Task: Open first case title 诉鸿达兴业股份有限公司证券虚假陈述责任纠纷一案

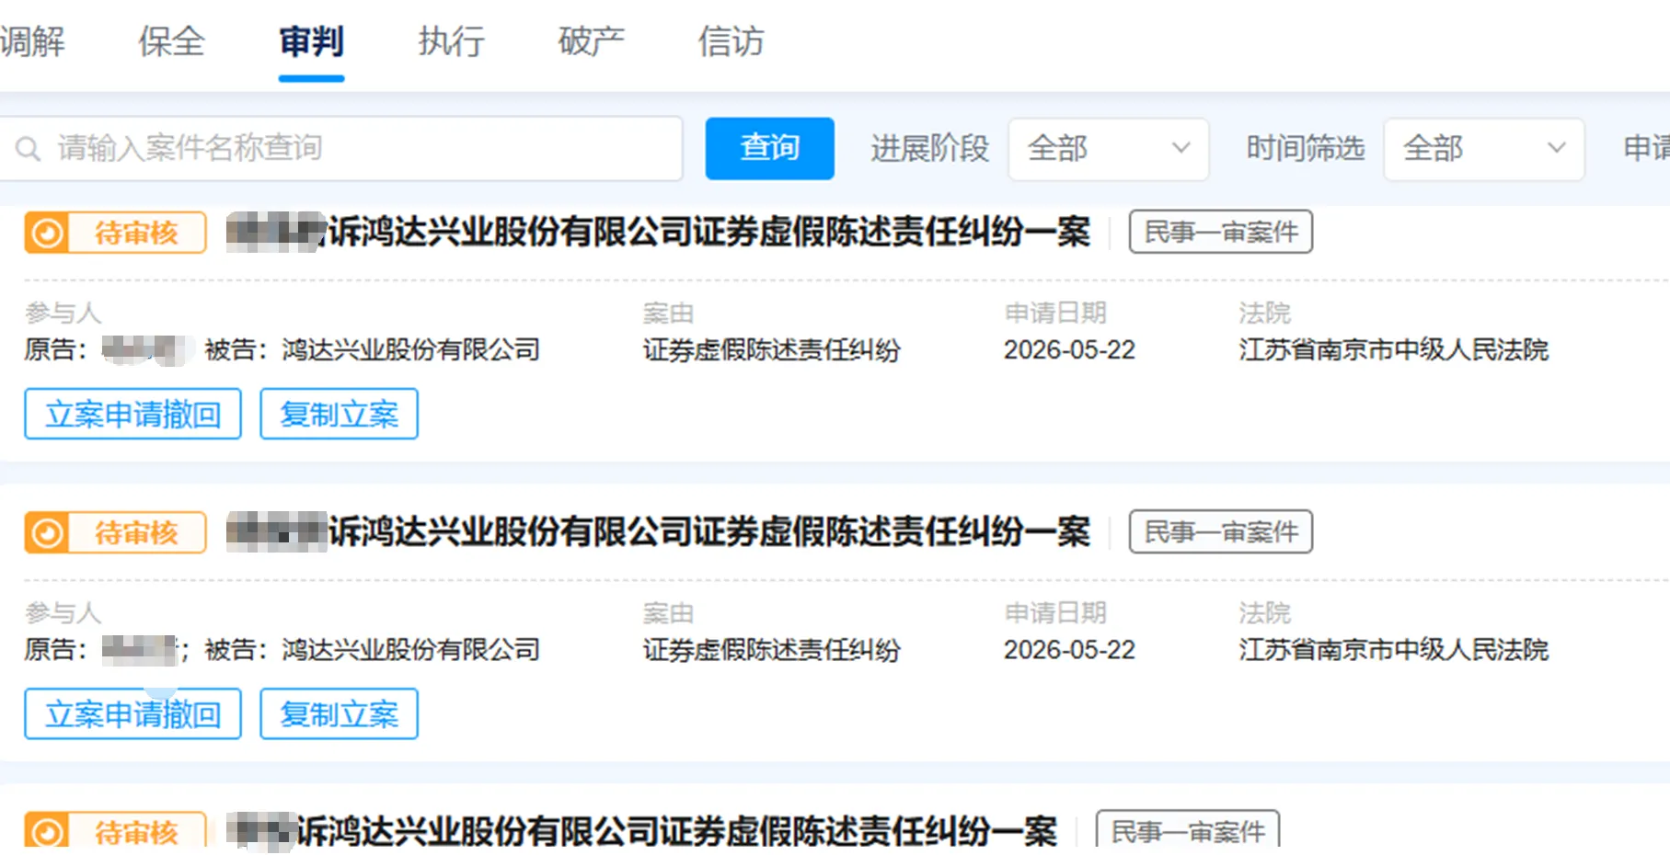Action: pos(708,232)
